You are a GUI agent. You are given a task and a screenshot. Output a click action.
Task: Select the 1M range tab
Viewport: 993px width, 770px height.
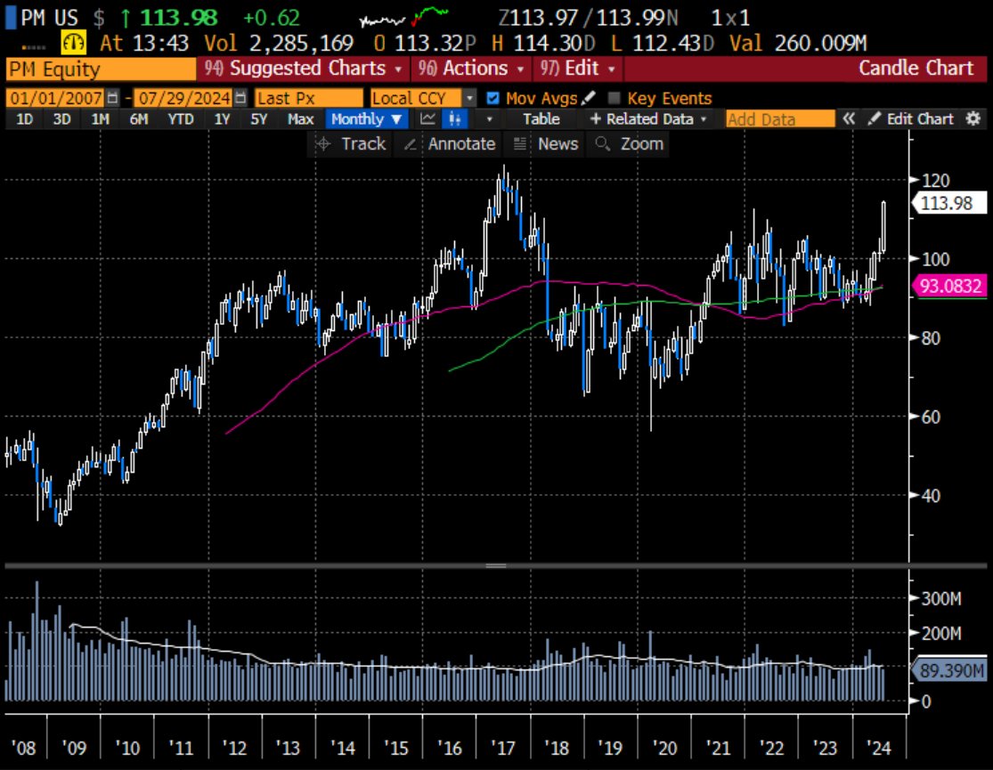[100, 119]
